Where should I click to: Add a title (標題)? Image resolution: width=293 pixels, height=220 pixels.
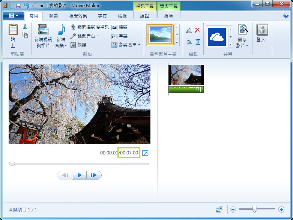coord(120,27)
